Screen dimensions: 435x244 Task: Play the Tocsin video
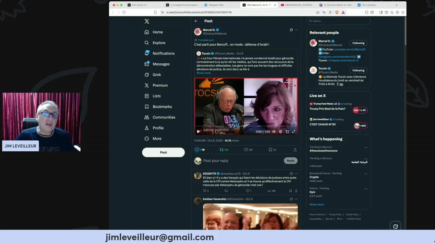coord(198,131)
